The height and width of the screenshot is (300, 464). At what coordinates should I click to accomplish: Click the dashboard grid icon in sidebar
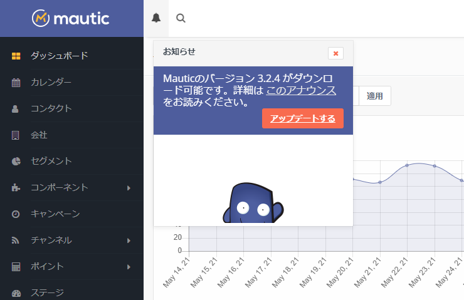click(16, 56)
